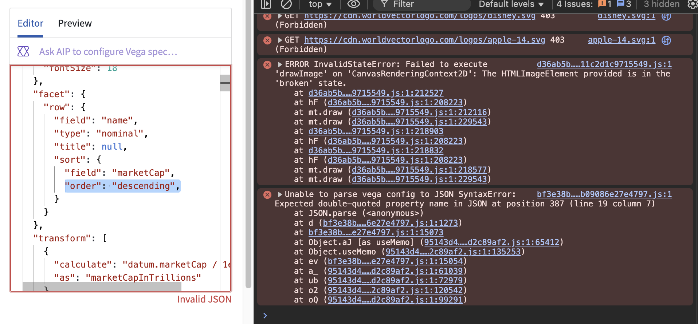This screenshot has width=698, height=324.
Task: Click the error icon on the apple-14.svg row
Action: (x=267, y=40)
